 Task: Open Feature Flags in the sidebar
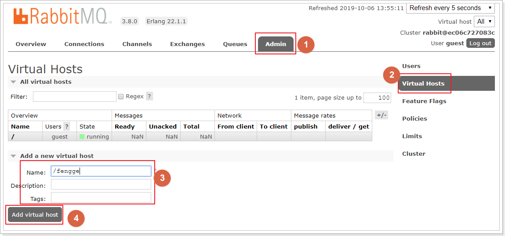pyautogui.click(x=424, y=101)
